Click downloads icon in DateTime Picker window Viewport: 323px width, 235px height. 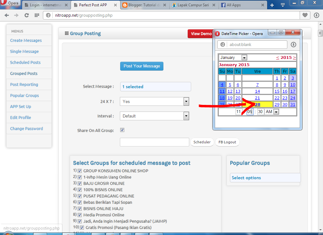[x=294, y=44]
